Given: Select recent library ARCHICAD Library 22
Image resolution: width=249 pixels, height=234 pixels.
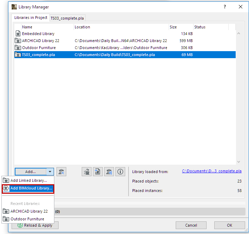Looking at the screenshot, I should [x=28, y=211].
